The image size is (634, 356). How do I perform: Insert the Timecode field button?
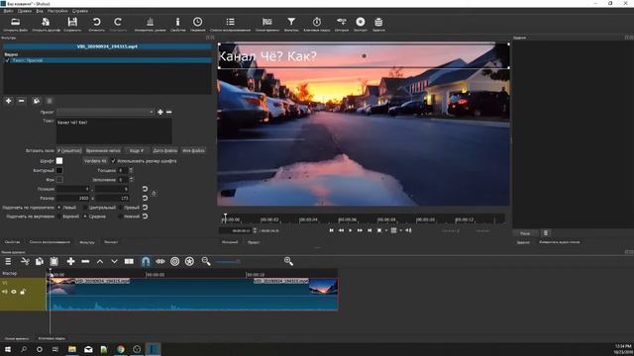pyautogui.click(x=103, y=150)
